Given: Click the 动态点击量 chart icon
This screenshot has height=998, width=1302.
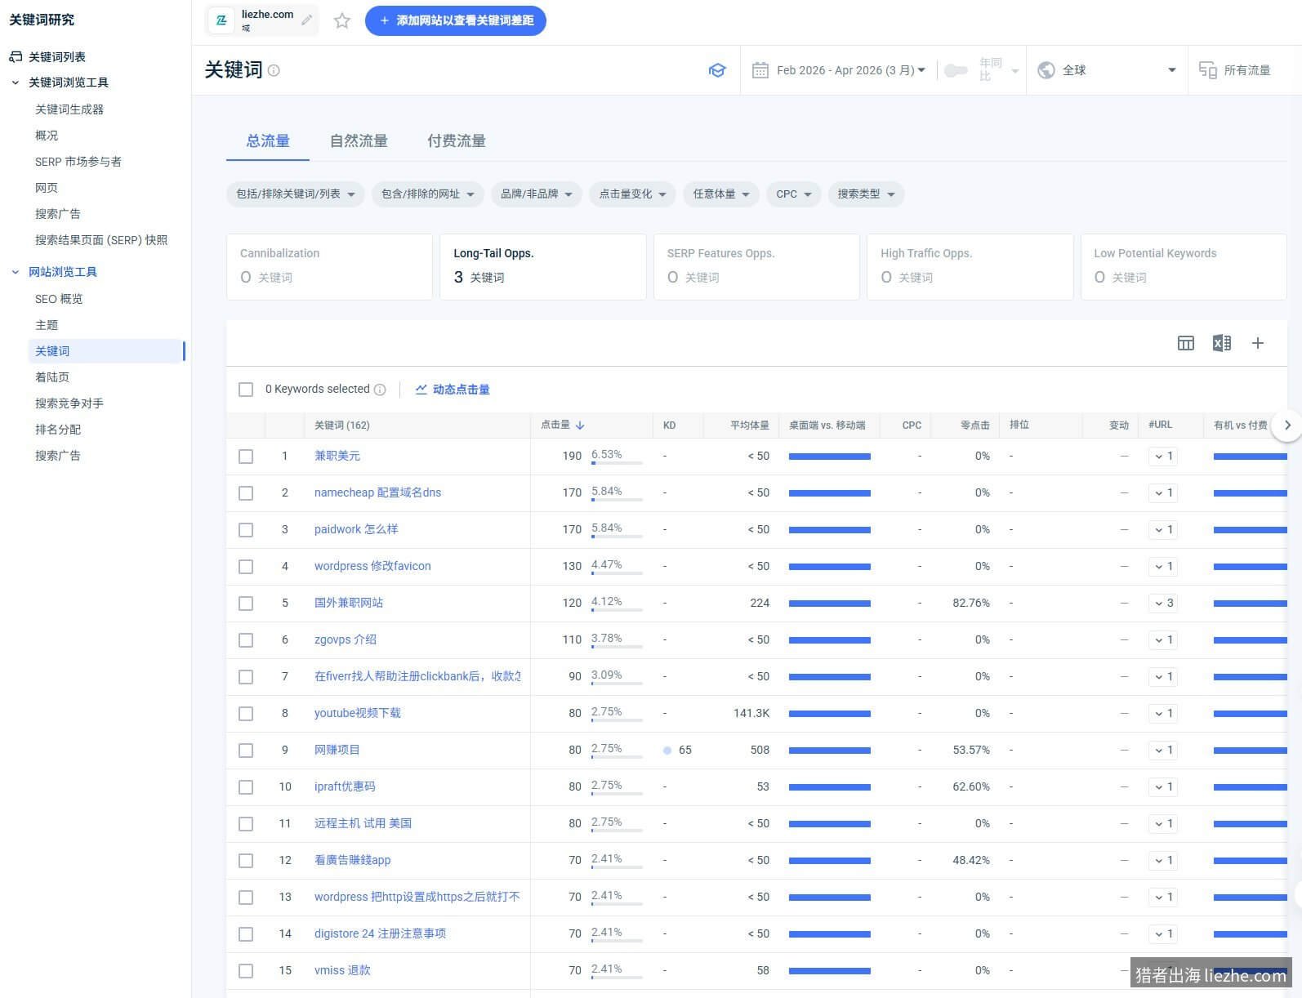Looking at the screenshot, I should pos(421,390).
